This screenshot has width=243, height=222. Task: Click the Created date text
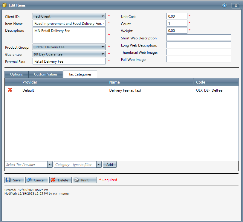point(26,190)
